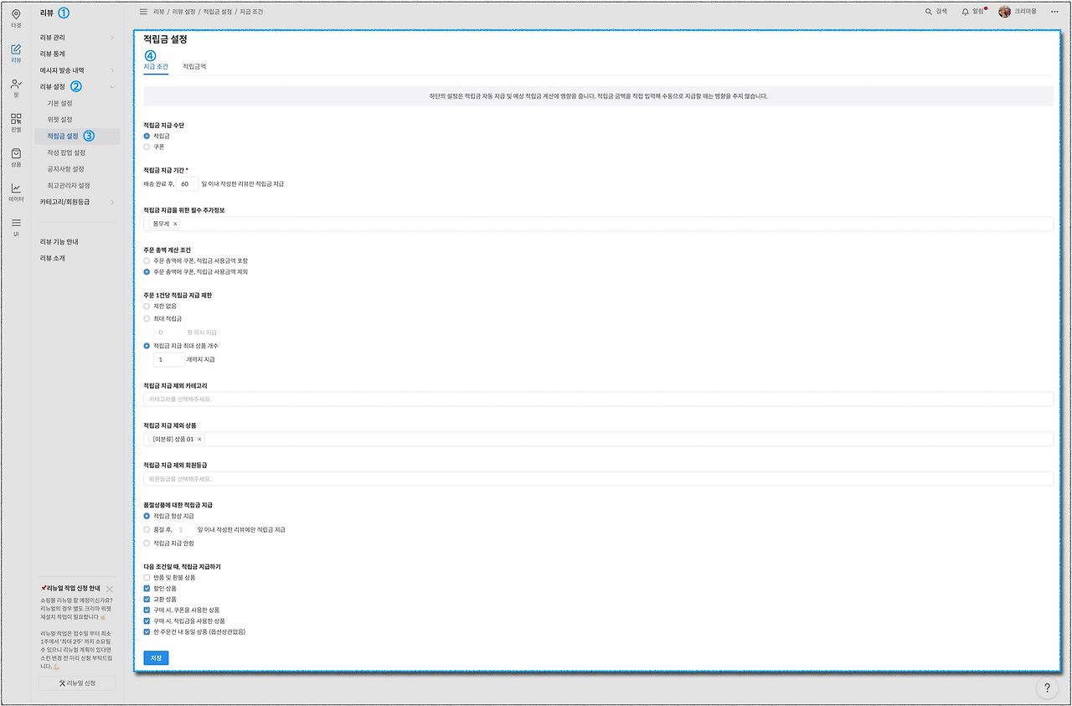
Task: Open the 상품 section in the left rail
Action: (16, 157)
